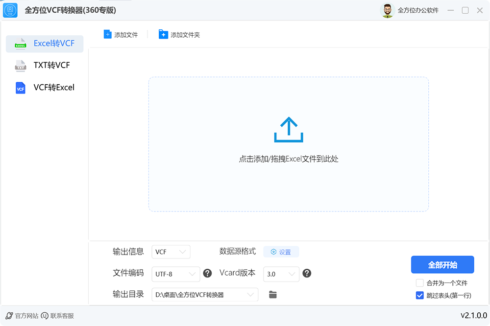Click the upload arrow icon in drop zone
This screenshot has width=490, height=326.
[x=289, y=130]
